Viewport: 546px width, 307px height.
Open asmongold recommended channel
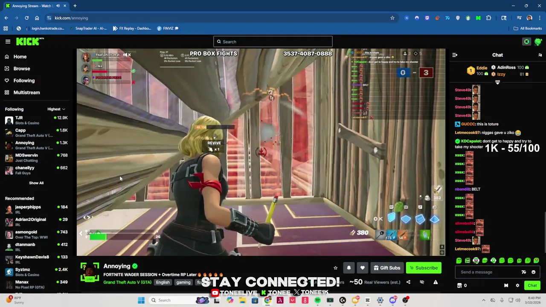pyautogui.click(x=36, y=235)
